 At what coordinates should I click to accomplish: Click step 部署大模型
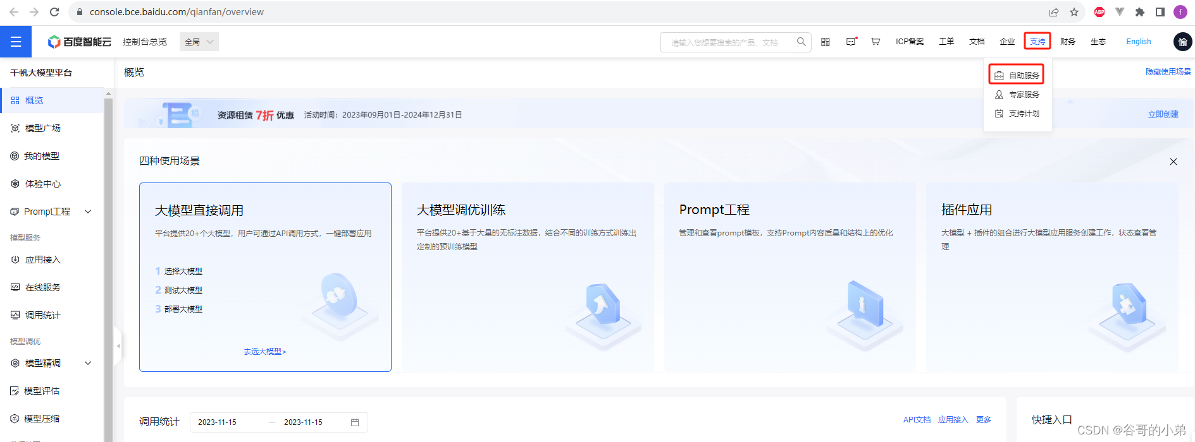(x=179, y=309)
